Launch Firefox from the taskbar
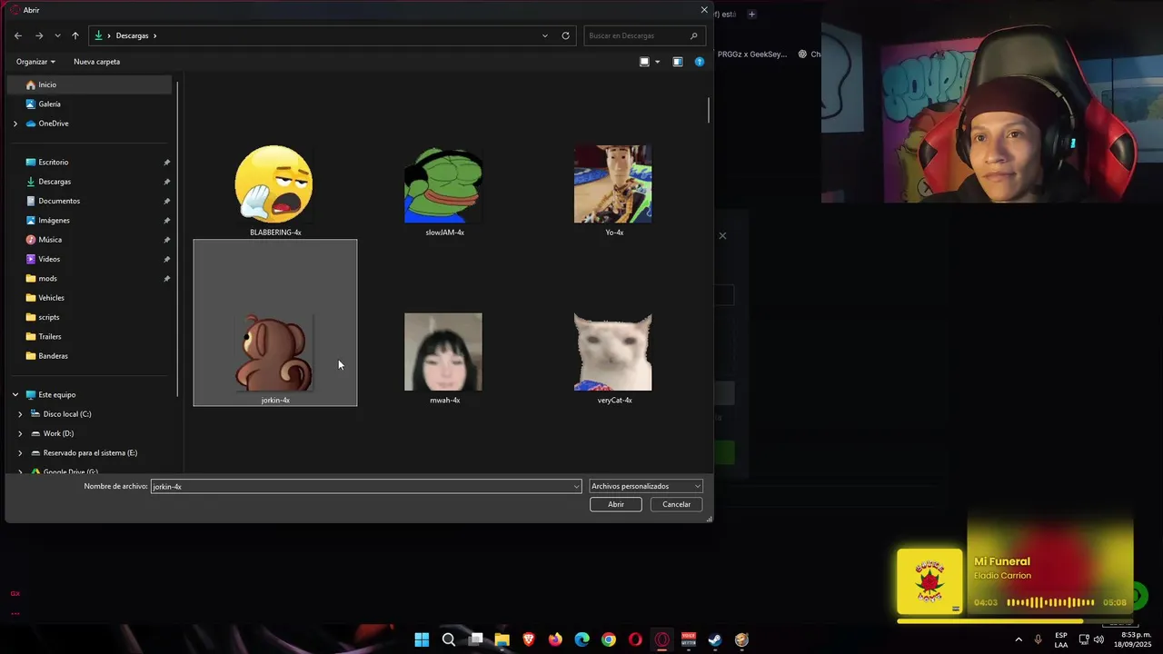The image size is (1163, 654). pyautogui.click(x=555, y=639)
